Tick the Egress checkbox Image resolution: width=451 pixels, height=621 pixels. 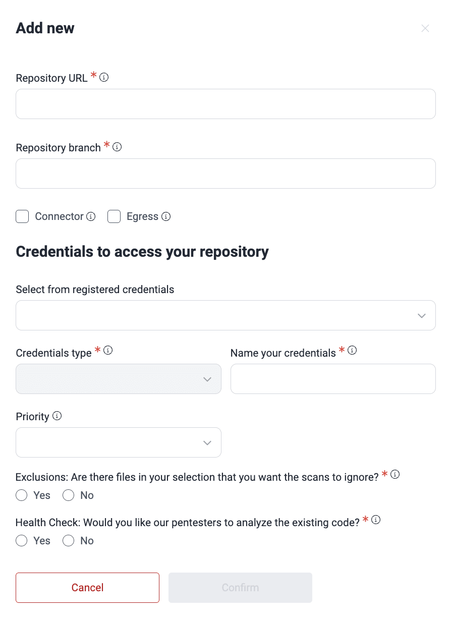click(114, 216)
